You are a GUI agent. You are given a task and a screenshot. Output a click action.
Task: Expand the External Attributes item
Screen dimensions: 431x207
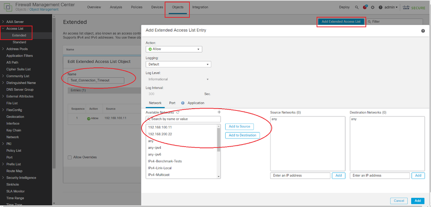pyautogui.click(x=3, y=96)
